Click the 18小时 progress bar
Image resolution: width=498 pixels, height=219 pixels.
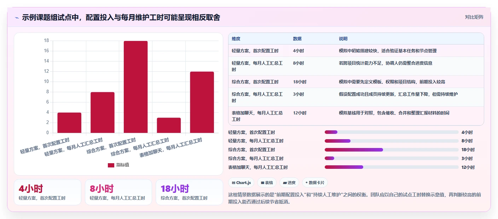coord(392,150)
